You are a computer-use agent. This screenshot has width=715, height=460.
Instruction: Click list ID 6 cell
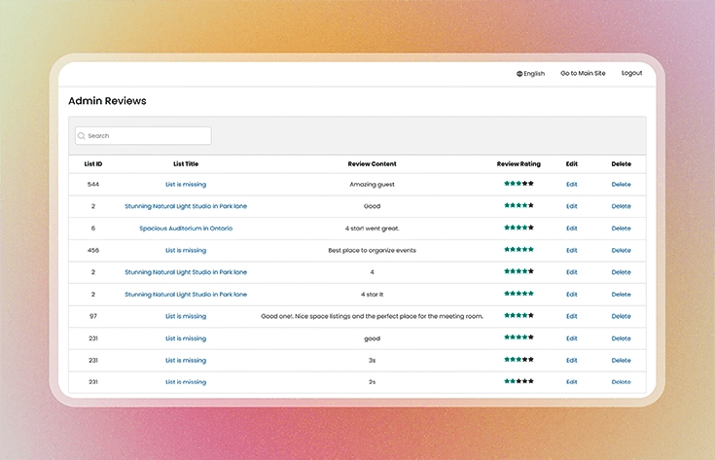coord(93,228)
